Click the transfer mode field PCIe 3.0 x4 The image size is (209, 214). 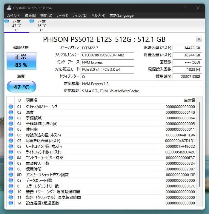coord(107,70)
